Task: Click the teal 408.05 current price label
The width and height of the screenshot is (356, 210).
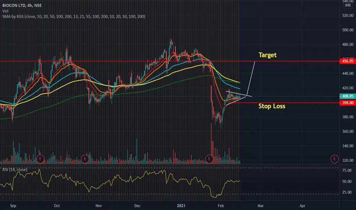Action: tap(348, 96)
